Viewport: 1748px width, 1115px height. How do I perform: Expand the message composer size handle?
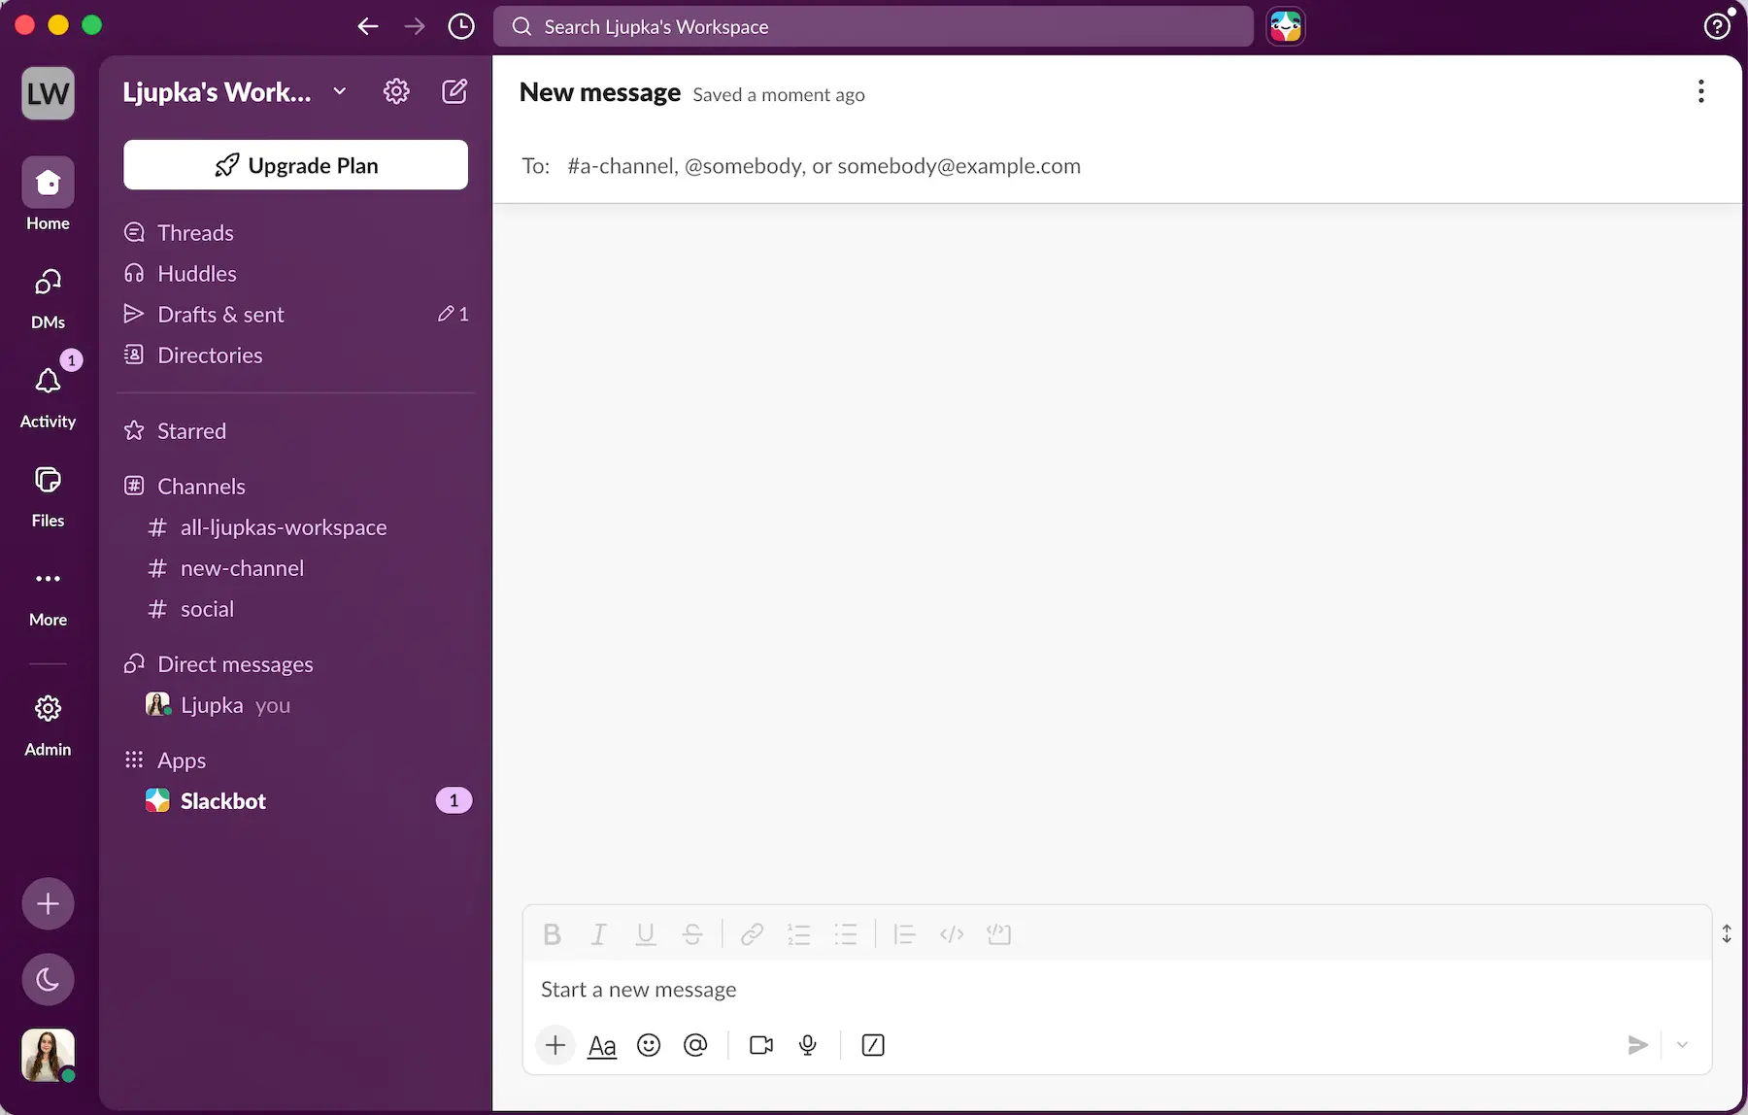(x=1727, y=933)
